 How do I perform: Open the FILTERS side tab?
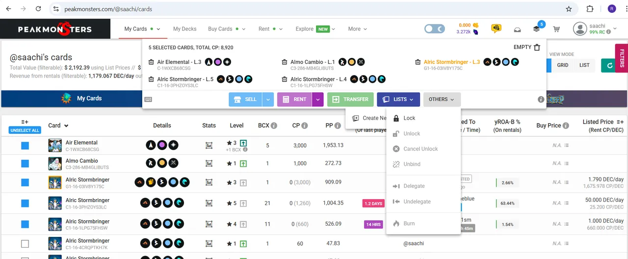click(622, 58)
